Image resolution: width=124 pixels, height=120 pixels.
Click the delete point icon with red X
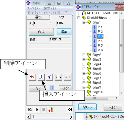pyautogui.click(x=32, y=77)
